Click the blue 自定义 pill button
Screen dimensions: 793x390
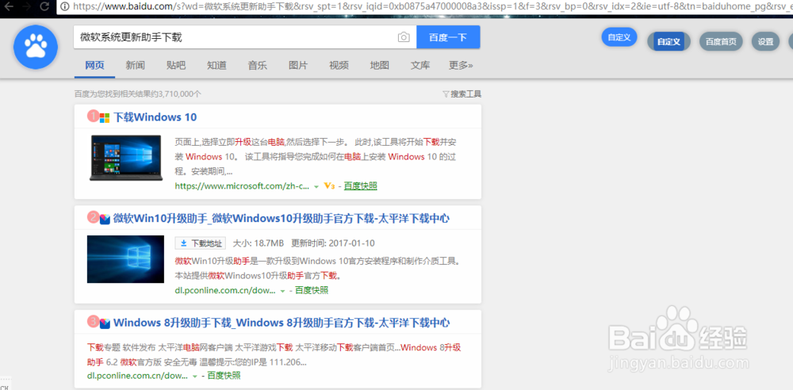pyautogui.click(x=619, y=37)
